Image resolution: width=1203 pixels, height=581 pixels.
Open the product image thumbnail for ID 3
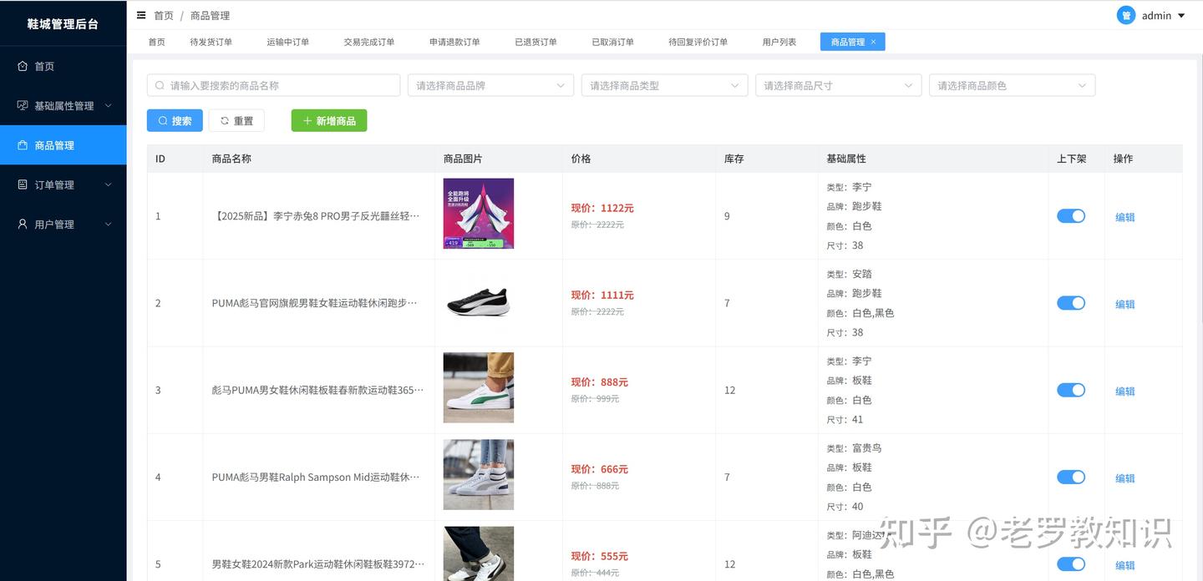click(x=479, y=387)
